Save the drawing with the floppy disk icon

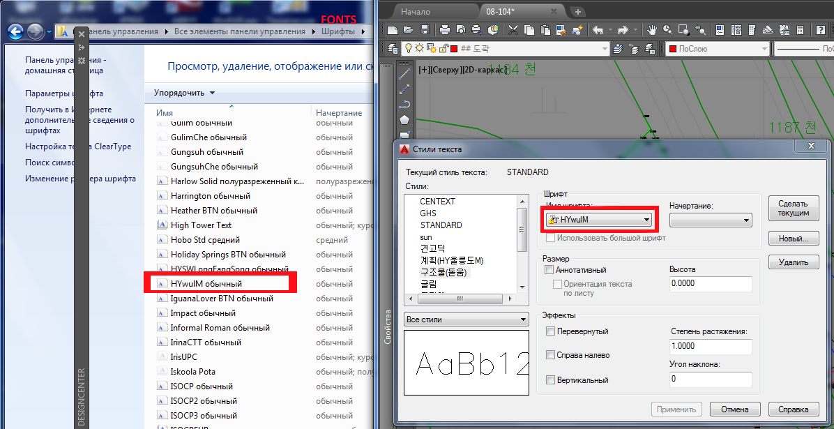pos(424,30)
